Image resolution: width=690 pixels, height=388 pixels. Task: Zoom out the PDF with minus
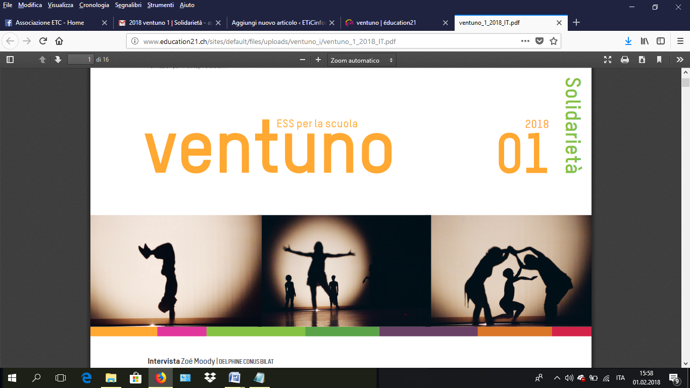pyautogui.click(x=303, y=60)
